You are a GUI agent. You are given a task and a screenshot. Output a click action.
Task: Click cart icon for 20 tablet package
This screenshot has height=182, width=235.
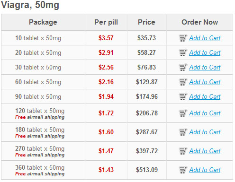[x=183, y=52]
